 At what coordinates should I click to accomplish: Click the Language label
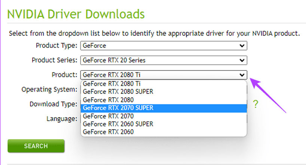[62, 118]
